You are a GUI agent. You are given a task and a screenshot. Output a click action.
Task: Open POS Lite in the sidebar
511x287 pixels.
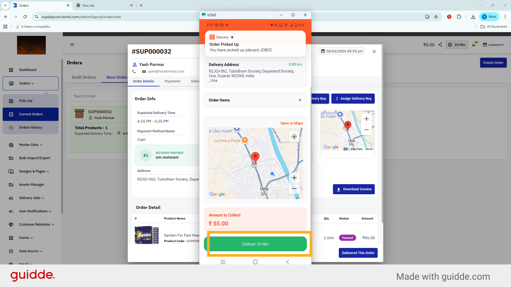click(x=26, y=101)
